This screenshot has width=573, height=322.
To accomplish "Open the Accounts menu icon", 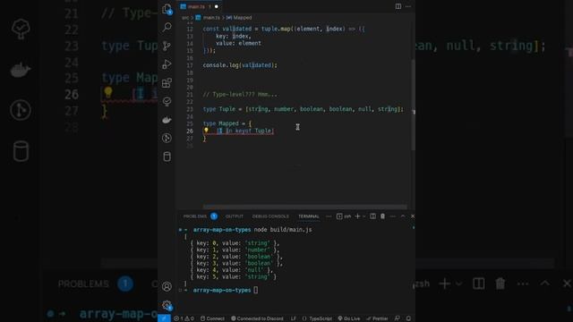I will click(x=167, y=286).
